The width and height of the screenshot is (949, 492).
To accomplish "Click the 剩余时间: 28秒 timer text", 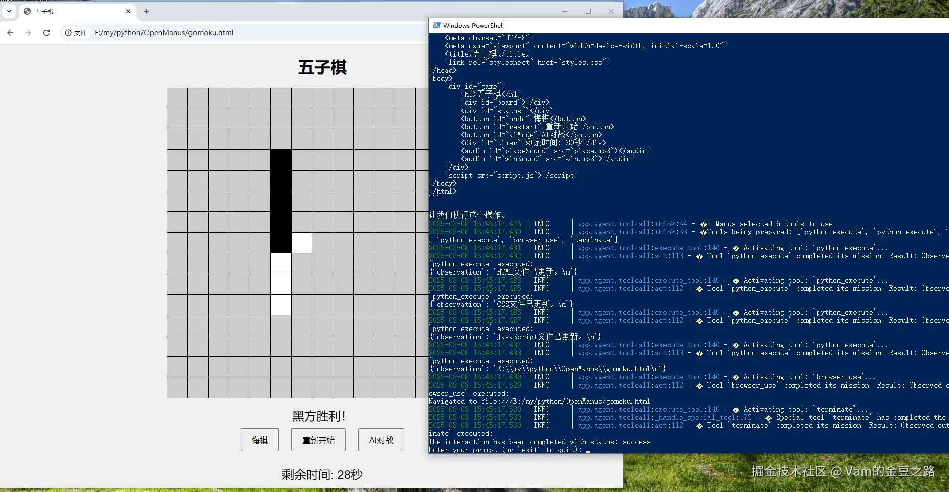I will pyautogui.click(x=322, y=475).
